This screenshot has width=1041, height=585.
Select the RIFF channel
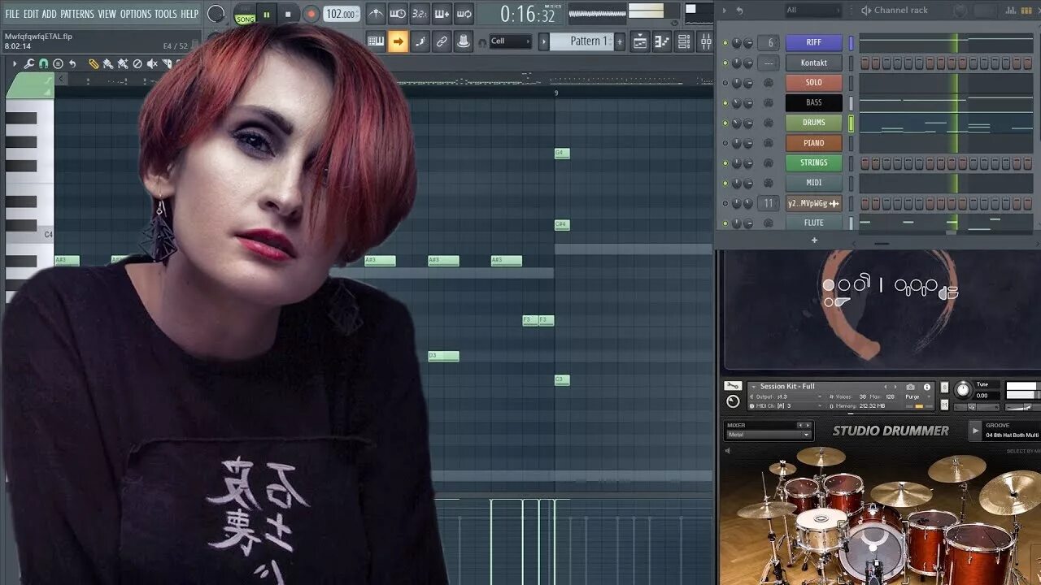(813, 42)
